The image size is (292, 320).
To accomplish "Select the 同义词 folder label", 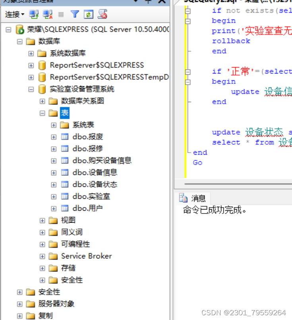I will click(x=72, y=232).
